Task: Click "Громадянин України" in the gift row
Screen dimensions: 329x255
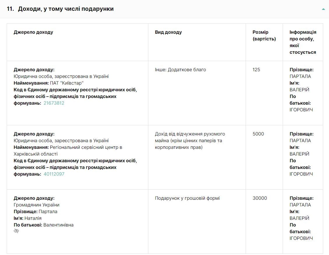Action: click(x=36, y=205)
